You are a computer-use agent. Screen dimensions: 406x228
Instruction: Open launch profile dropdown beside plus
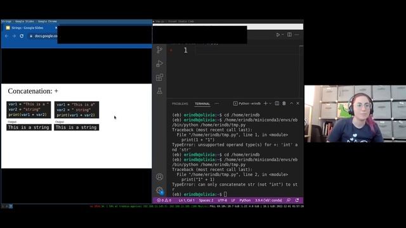click(x=270, y=103)
